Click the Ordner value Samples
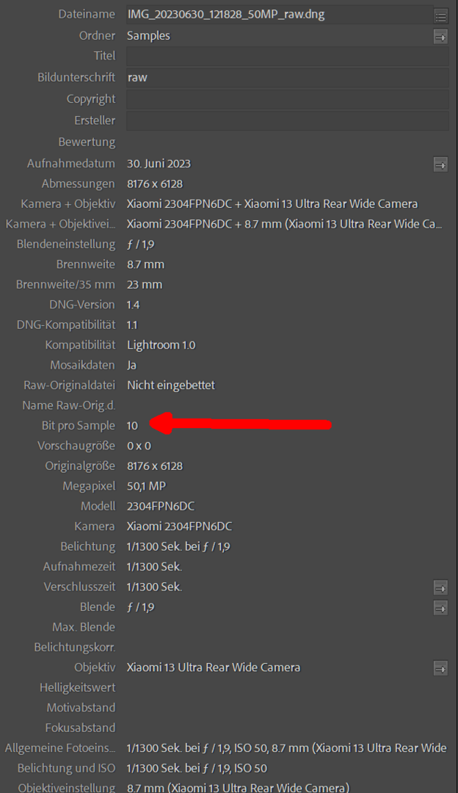The image size is (458, 793). pos(148,35)
